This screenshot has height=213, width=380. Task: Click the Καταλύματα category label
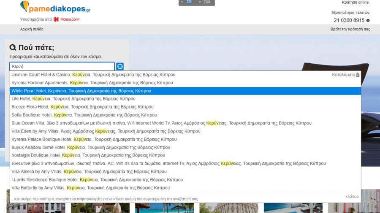point(343,75)
